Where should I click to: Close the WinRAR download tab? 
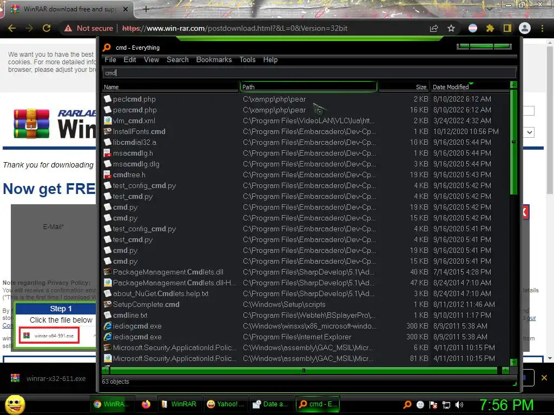click(x=126, y=9)
